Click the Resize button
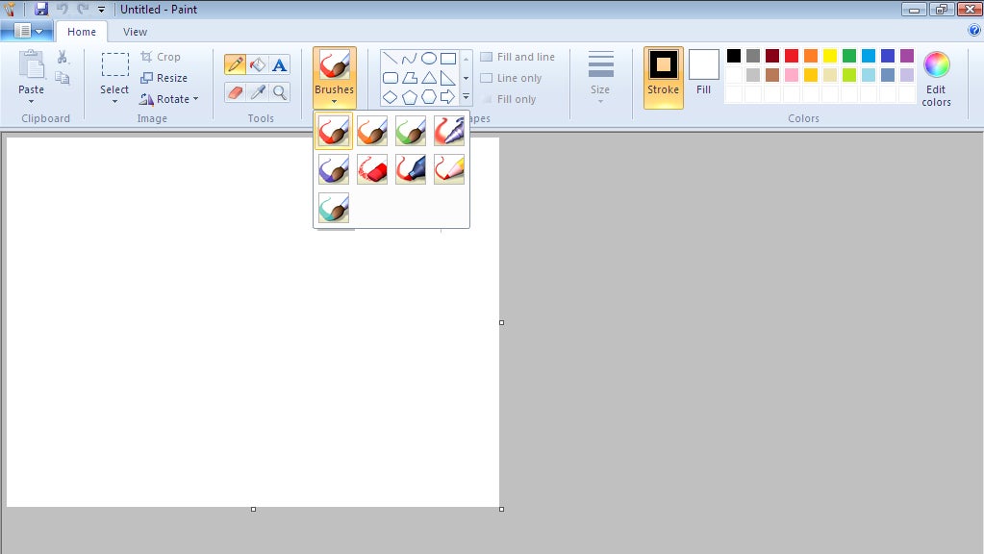 (x=164, y=78)
